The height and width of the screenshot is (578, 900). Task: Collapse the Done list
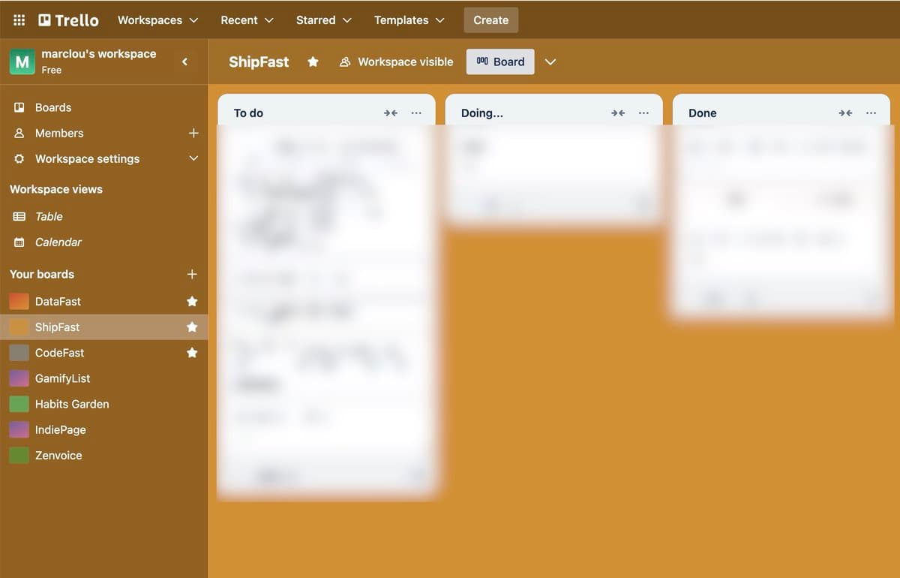pyautogui.click(x=845, y=113)
